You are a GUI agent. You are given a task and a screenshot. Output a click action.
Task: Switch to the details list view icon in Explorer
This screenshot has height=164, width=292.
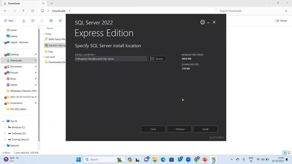point(285,153)
